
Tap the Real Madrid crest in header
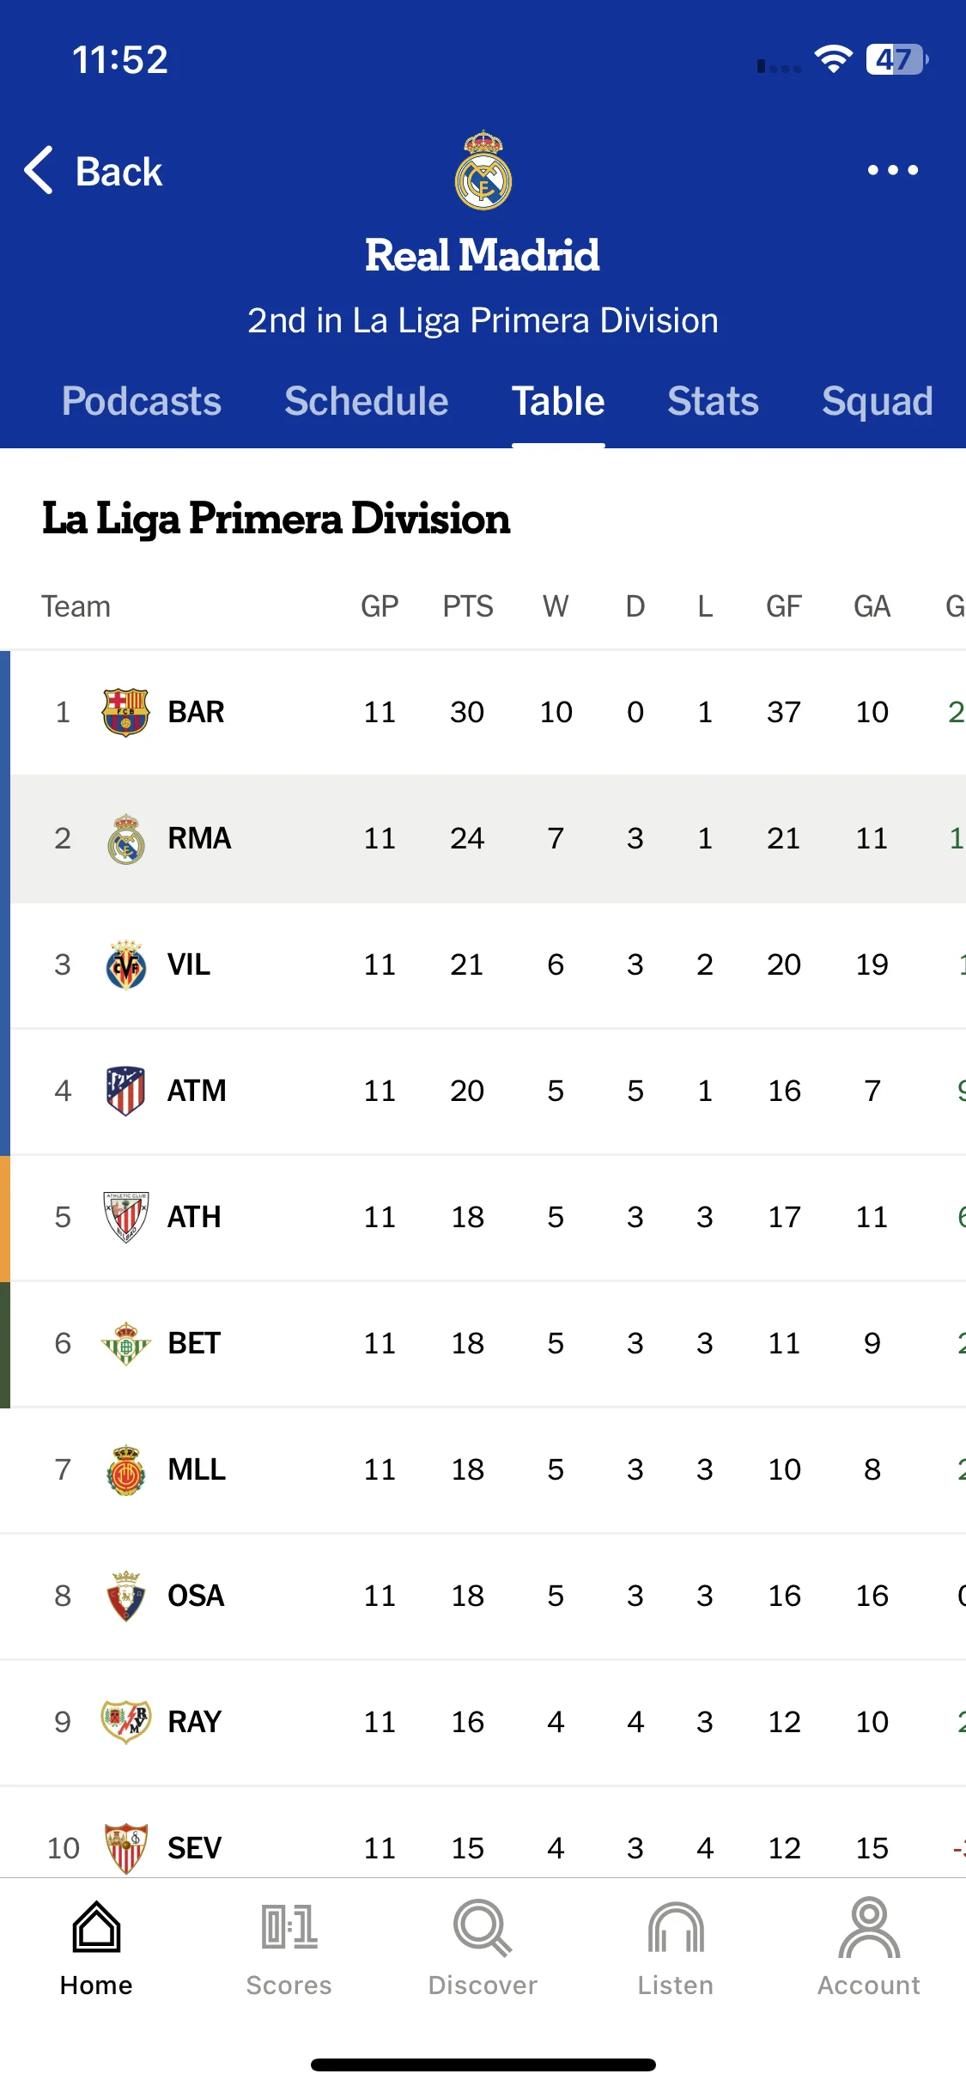(483, 171)
